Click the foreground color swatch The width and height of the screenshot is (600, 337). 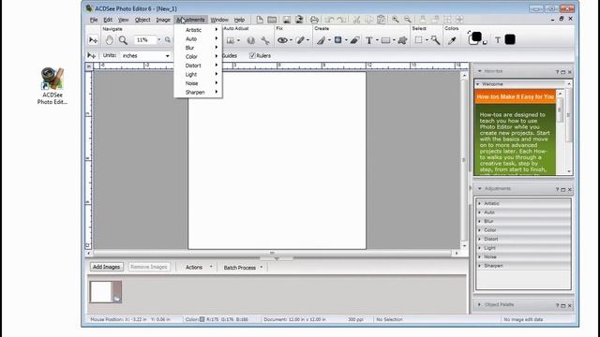pos(476,37)
